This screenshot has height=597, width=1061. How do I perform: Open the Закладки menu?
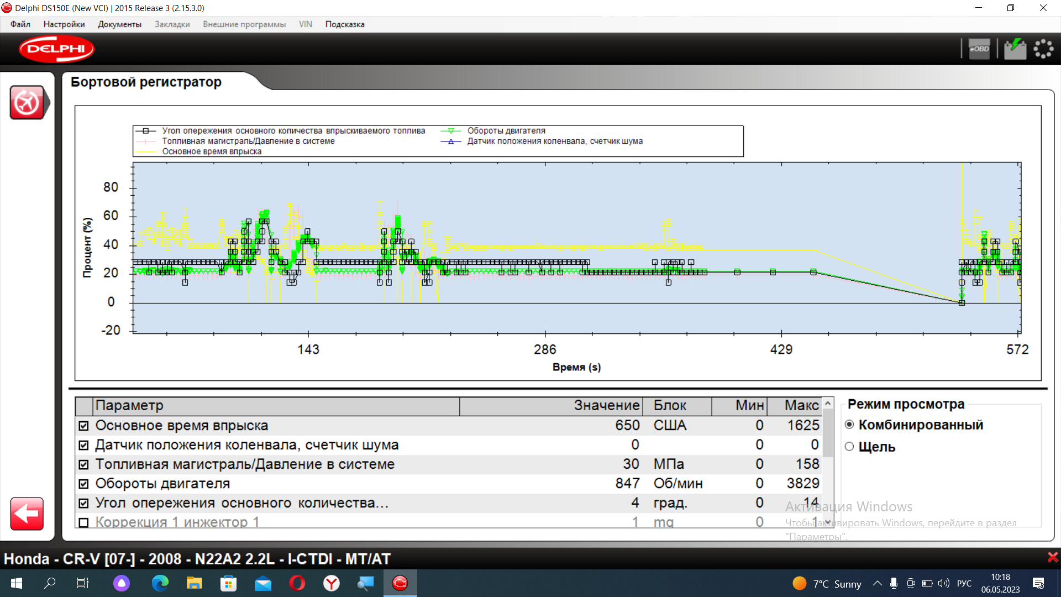[172, 24]
